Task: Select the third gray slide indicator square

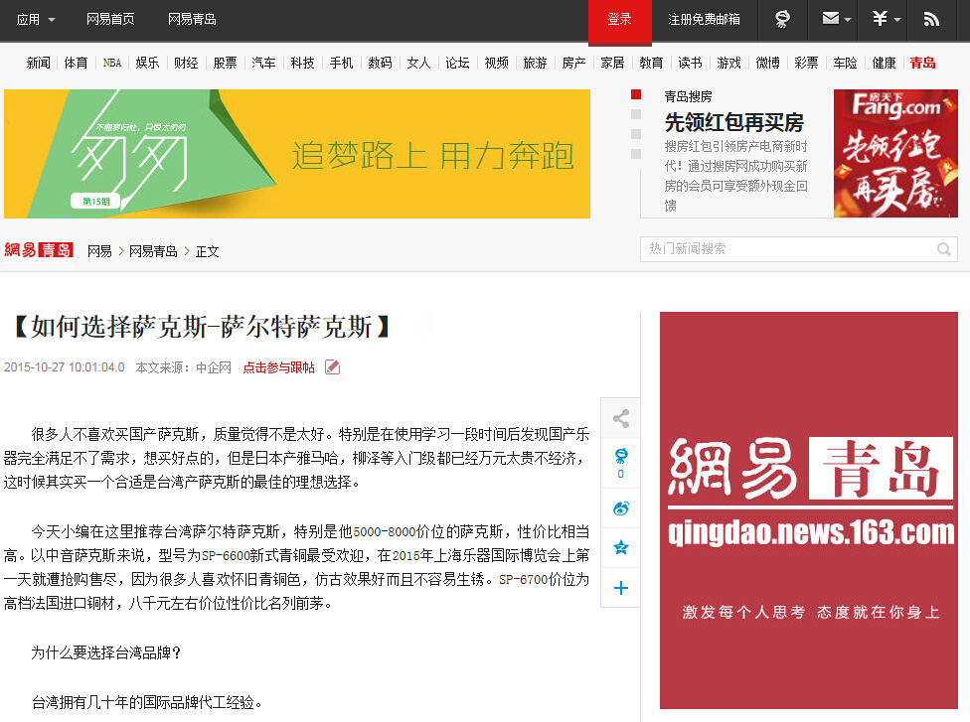Action: [x=635, y=134]
